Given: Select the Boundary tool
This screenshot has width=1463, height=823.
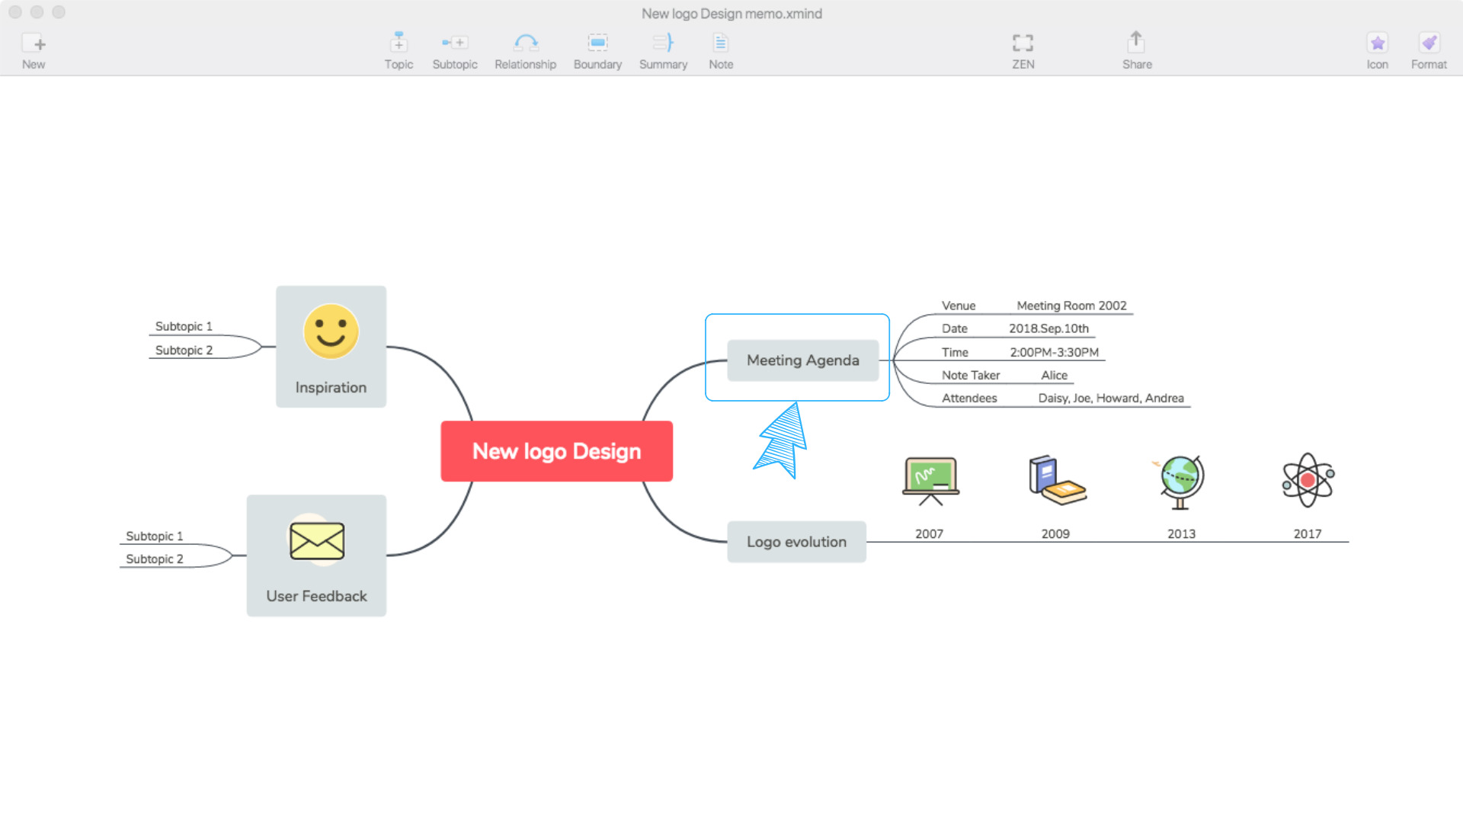Looking at the screenshot, I should pos(598,51).
